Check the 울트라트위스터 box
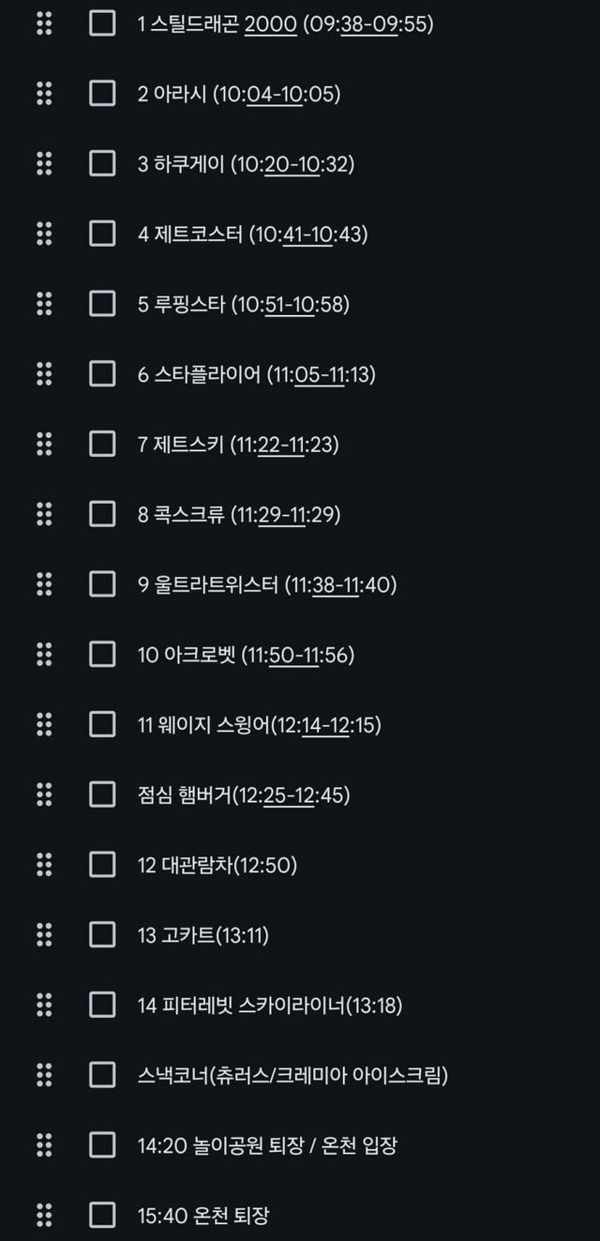The image size is (600, 1241). (102, 584)
